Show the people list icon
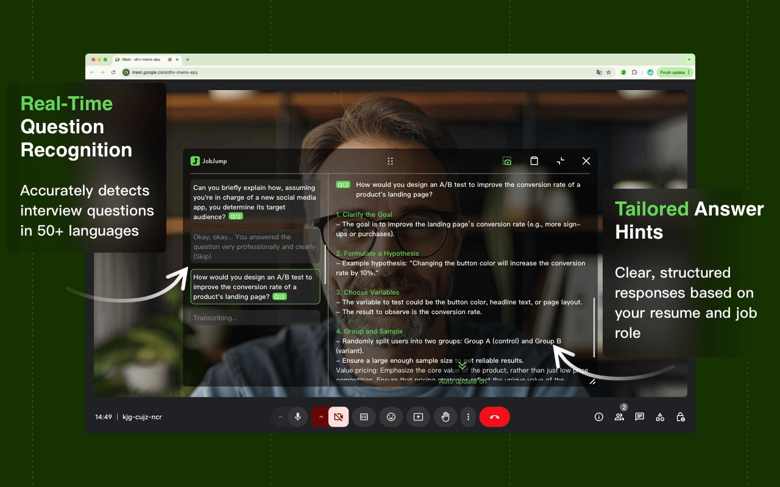The width and height of the screenshot is (780, 487). (x=619, y=417)
